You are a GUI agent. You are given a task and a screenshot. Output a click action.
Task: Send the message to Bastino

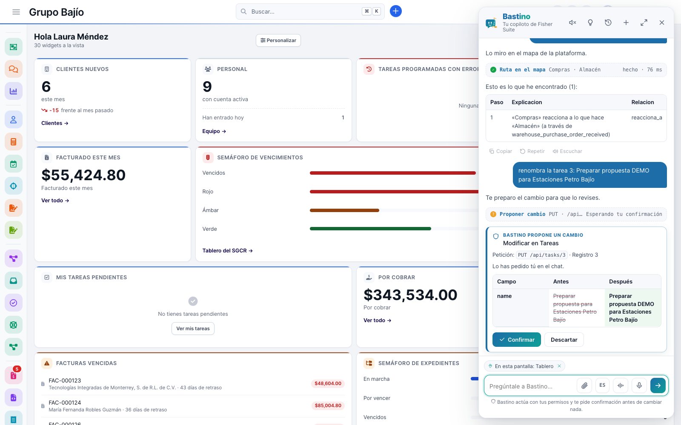pyautogui.click(x=658, y=385)
